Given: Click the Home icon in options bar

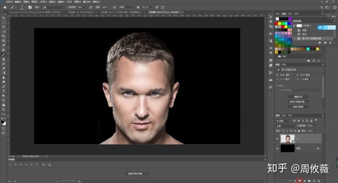Looking at the screenshot, I should tap(5, 7).
